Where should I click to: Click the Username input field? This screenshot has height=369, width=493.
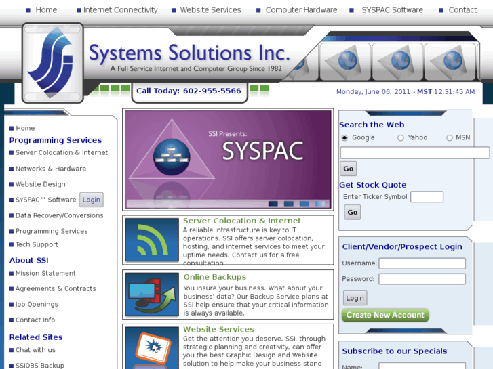422,263
